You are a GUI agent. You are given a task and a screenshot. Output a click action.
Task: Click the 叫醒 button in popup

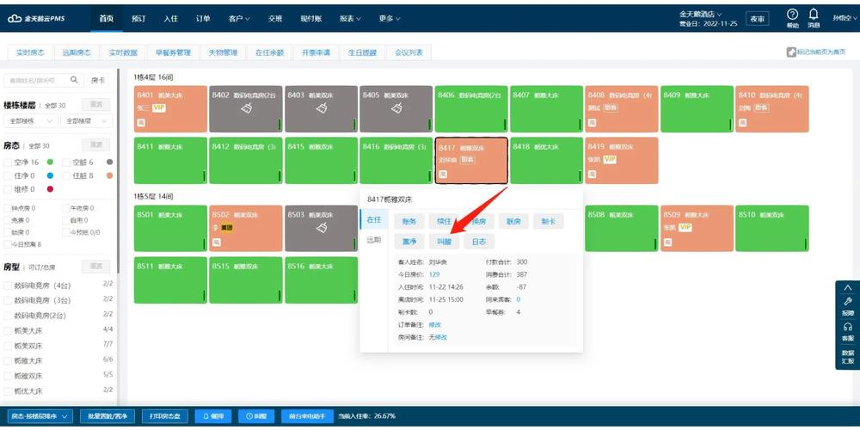tap(444, 242)
